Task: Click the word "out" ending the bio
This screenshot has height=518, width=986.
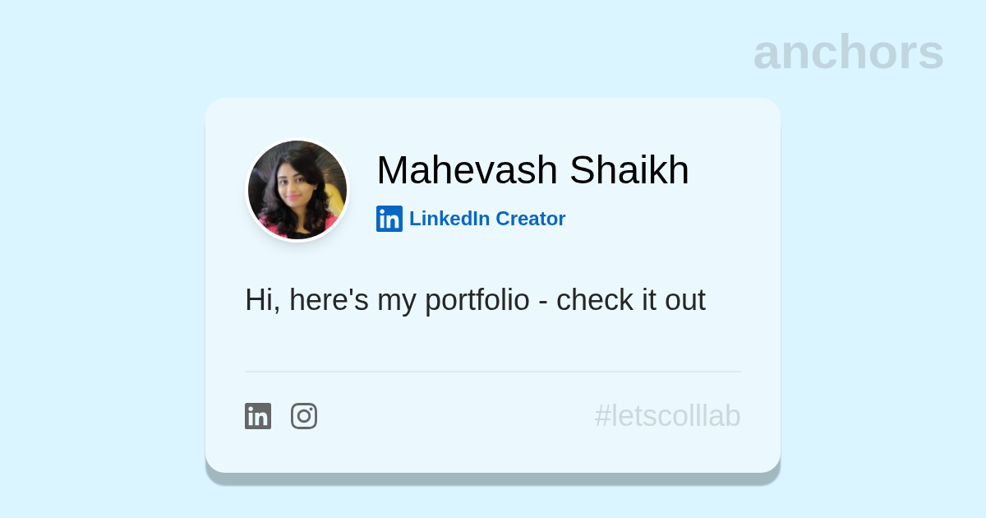Action: point(685,300)
